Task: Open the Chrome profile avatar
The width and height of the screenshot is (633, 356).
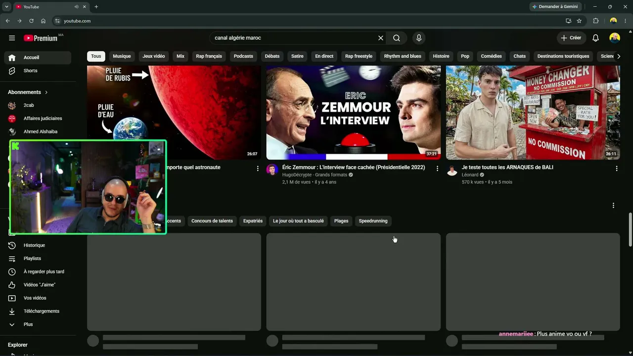Action: pos(613,21)
